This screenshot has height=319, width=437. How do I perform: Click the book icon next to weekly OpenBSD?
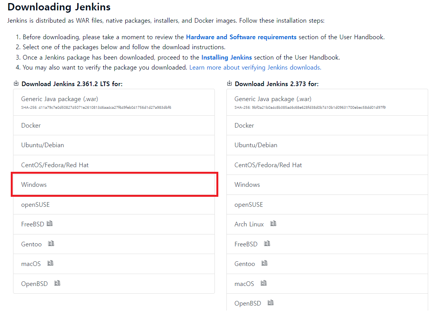click(x=270, y=303)
